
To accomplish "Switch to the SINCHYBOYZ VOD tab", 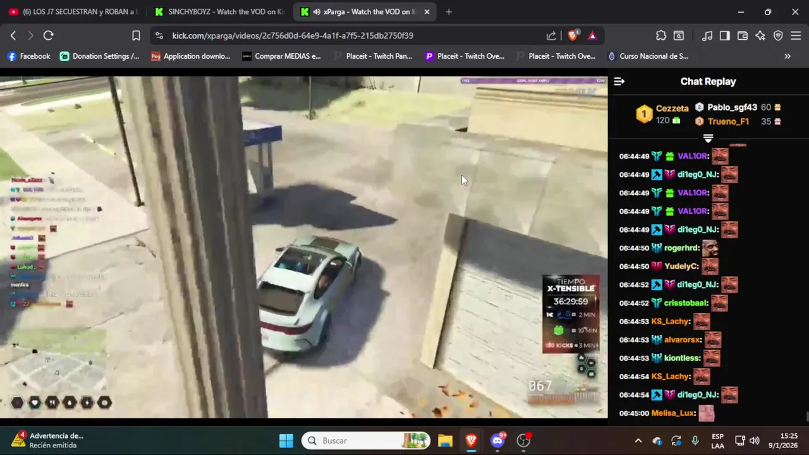I will click(220, 12).
